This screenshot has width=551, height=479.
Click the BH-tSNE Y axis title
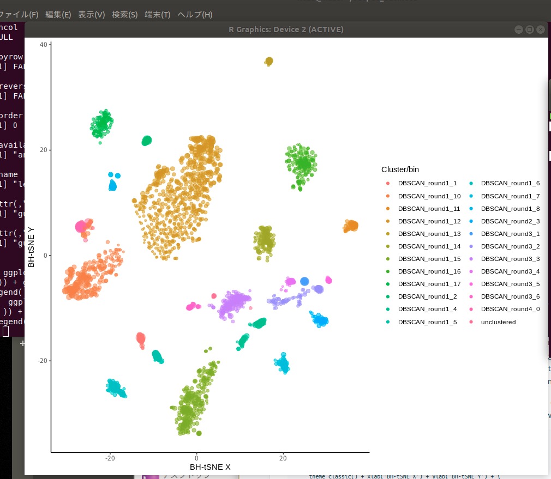(x=31, y=247)
